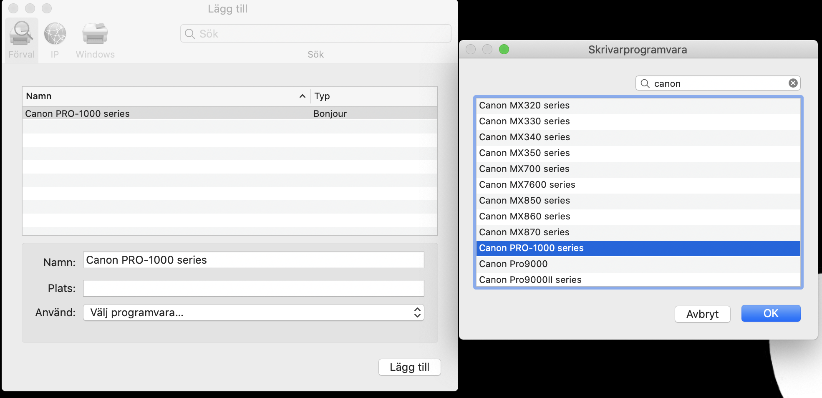Choose Canon MX320 series driver

(524, 106)
